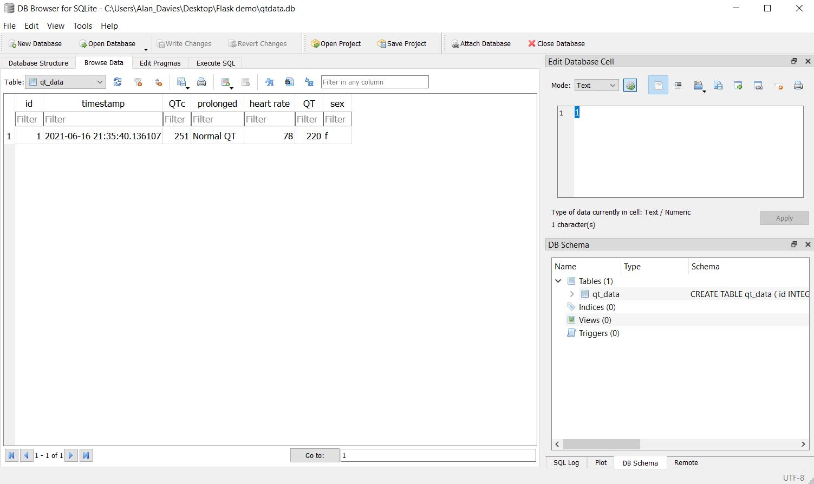814x484 pixels.
Task: Click the find and replace icon
Action: [x=309, y=82]
